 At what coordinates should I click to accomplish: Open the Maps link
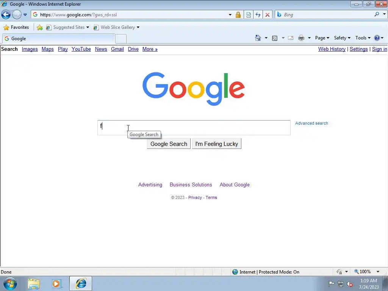pos(47,49)
